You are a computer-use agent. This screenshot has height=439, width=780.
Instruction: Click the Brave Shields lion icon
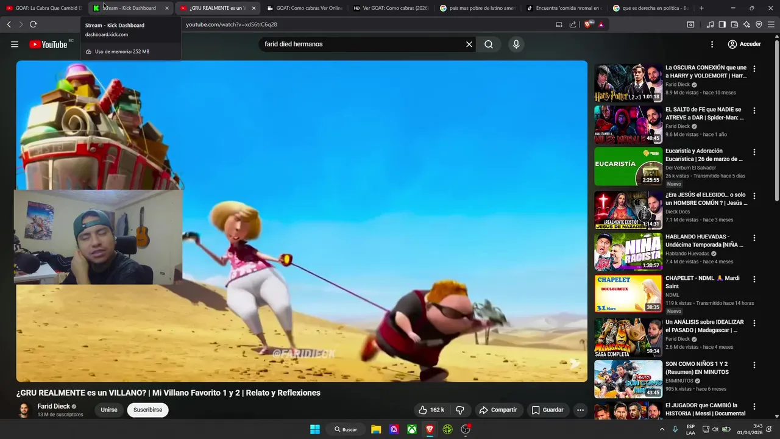pyautogui.click(x=588, y=24)
